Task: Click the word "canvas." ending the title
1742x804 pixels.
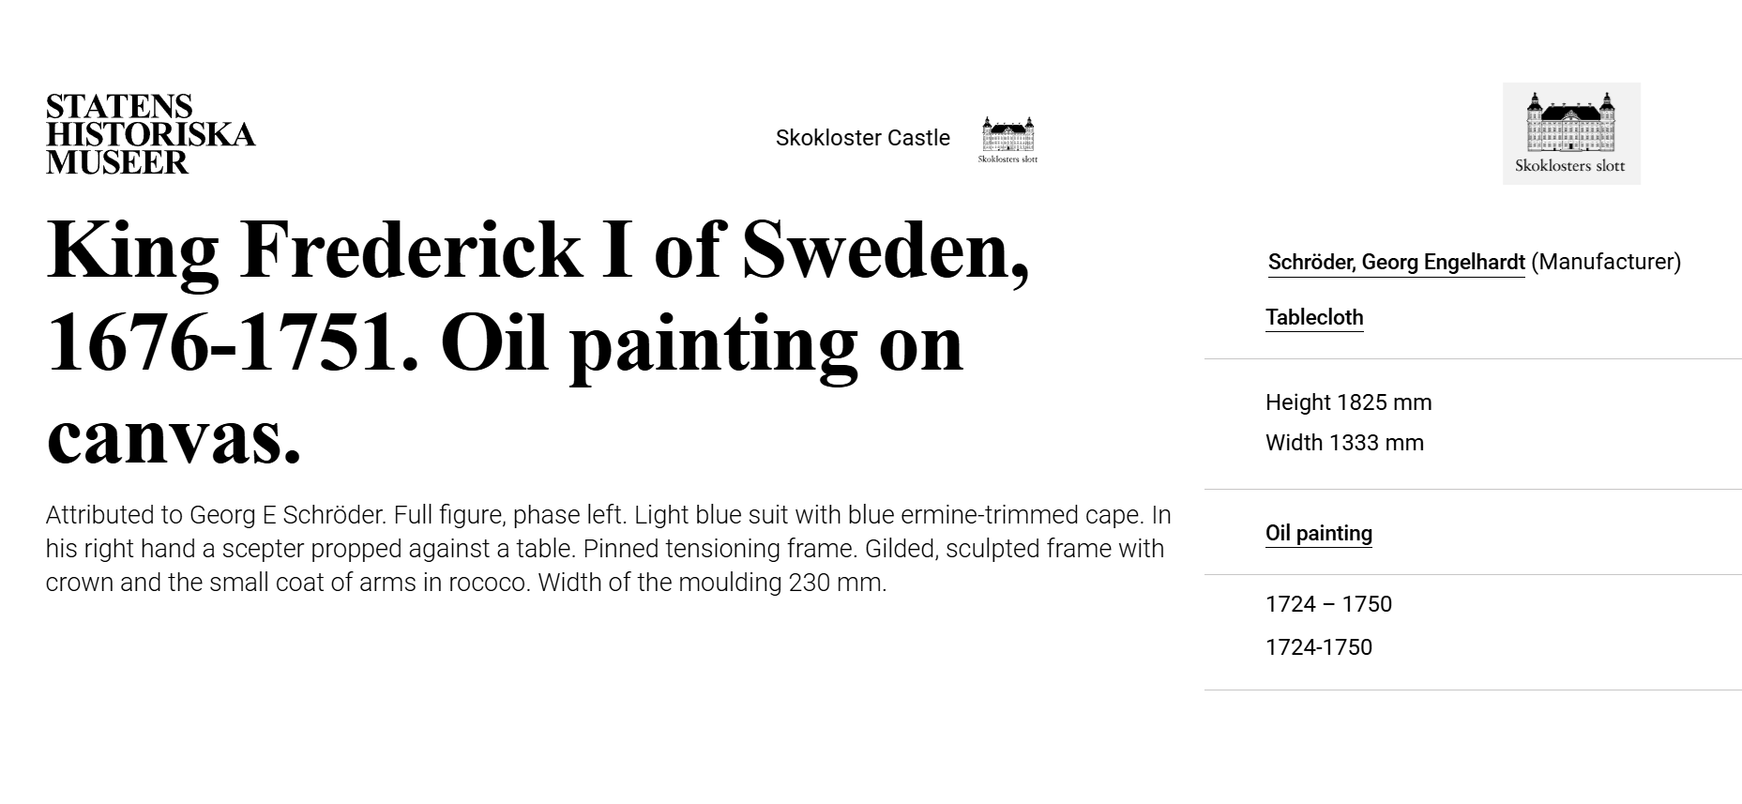Action: [x=174, y=437]
